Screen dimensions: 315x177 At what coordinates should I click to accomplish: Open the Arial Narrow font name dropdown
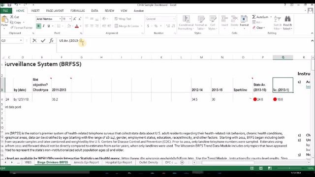[60, 19]
